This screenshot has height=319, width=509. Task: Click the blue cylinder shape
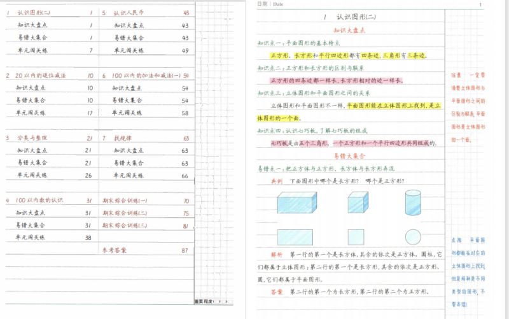pyautogui.click(x=413, y=203)
